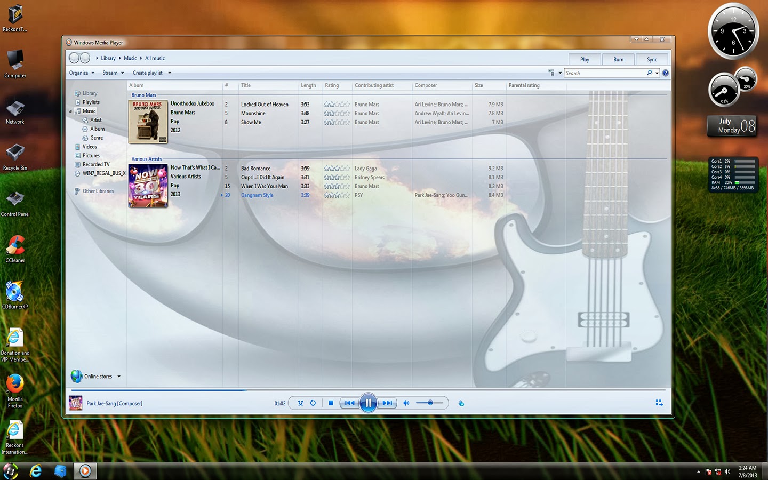The image size is (768, 480).
Task: Expand the search options arrow
Action: [x=657, y=73]
